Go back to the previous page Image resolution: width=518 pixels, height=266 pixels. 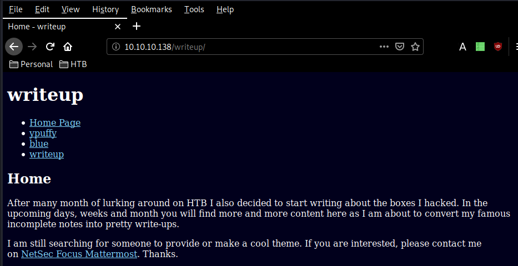(14, 47)
